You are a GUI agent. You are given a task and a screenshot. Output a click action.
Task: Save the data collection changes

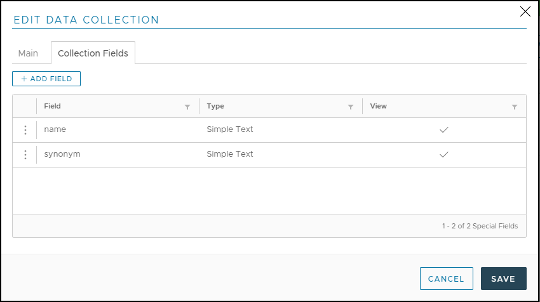point(504,279)
